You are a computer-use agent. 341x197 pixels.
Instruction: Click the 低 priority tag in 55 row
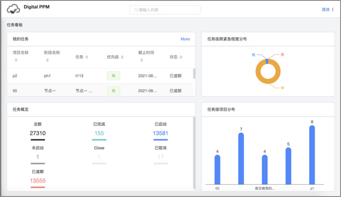coord(113,91)
